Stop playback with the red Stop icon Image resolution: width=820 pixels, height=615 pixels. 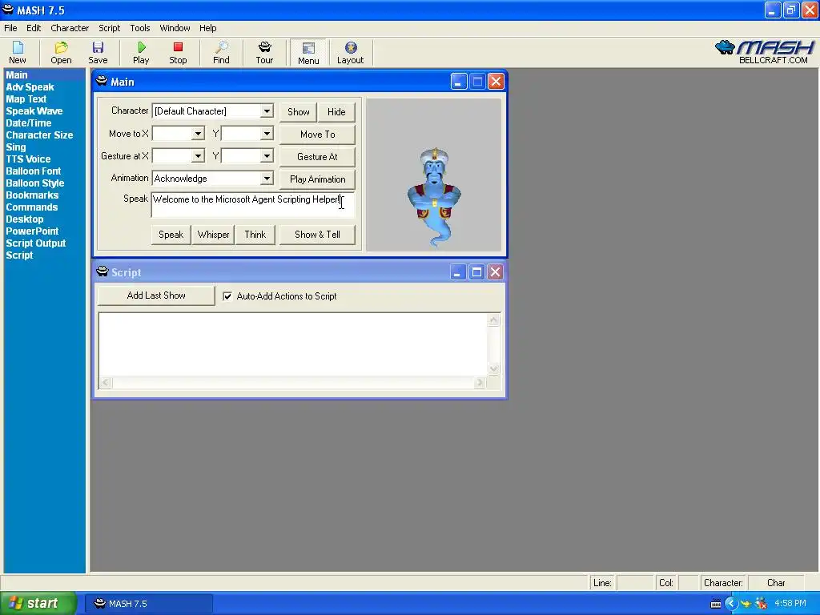178,52
